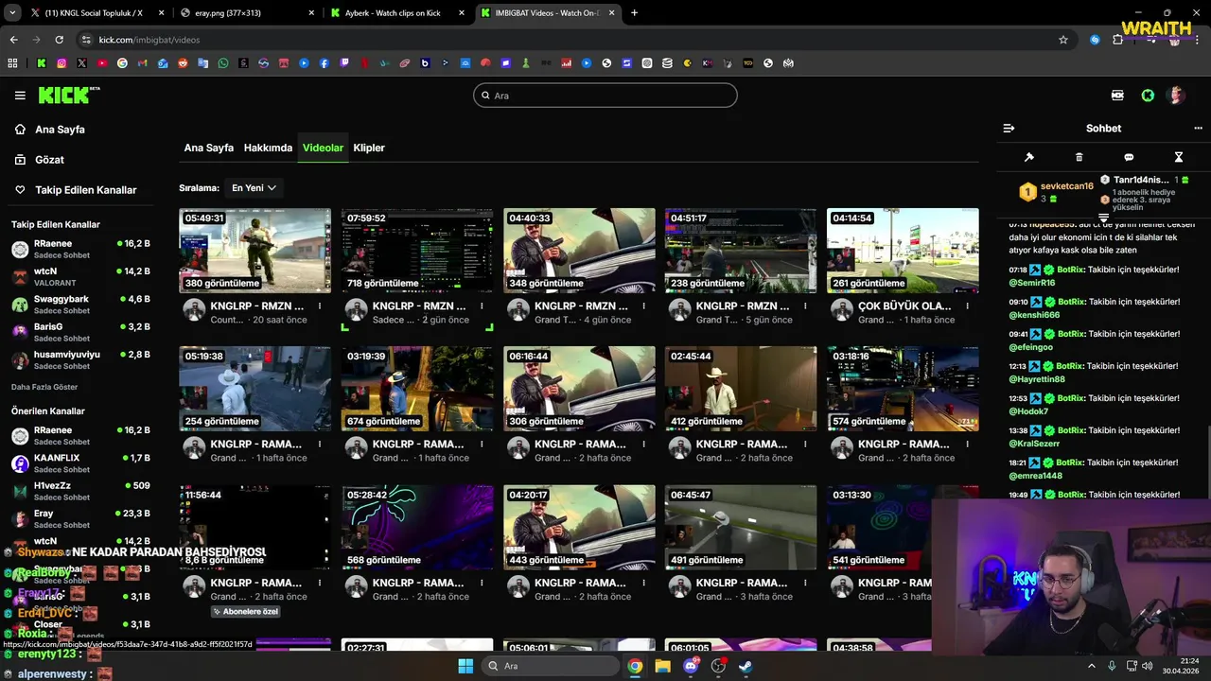Click the Takip Edilen Kanallar heart icon
This screenshot has height=681, width=1211.
pyautogui.click(x=20, y=190)
